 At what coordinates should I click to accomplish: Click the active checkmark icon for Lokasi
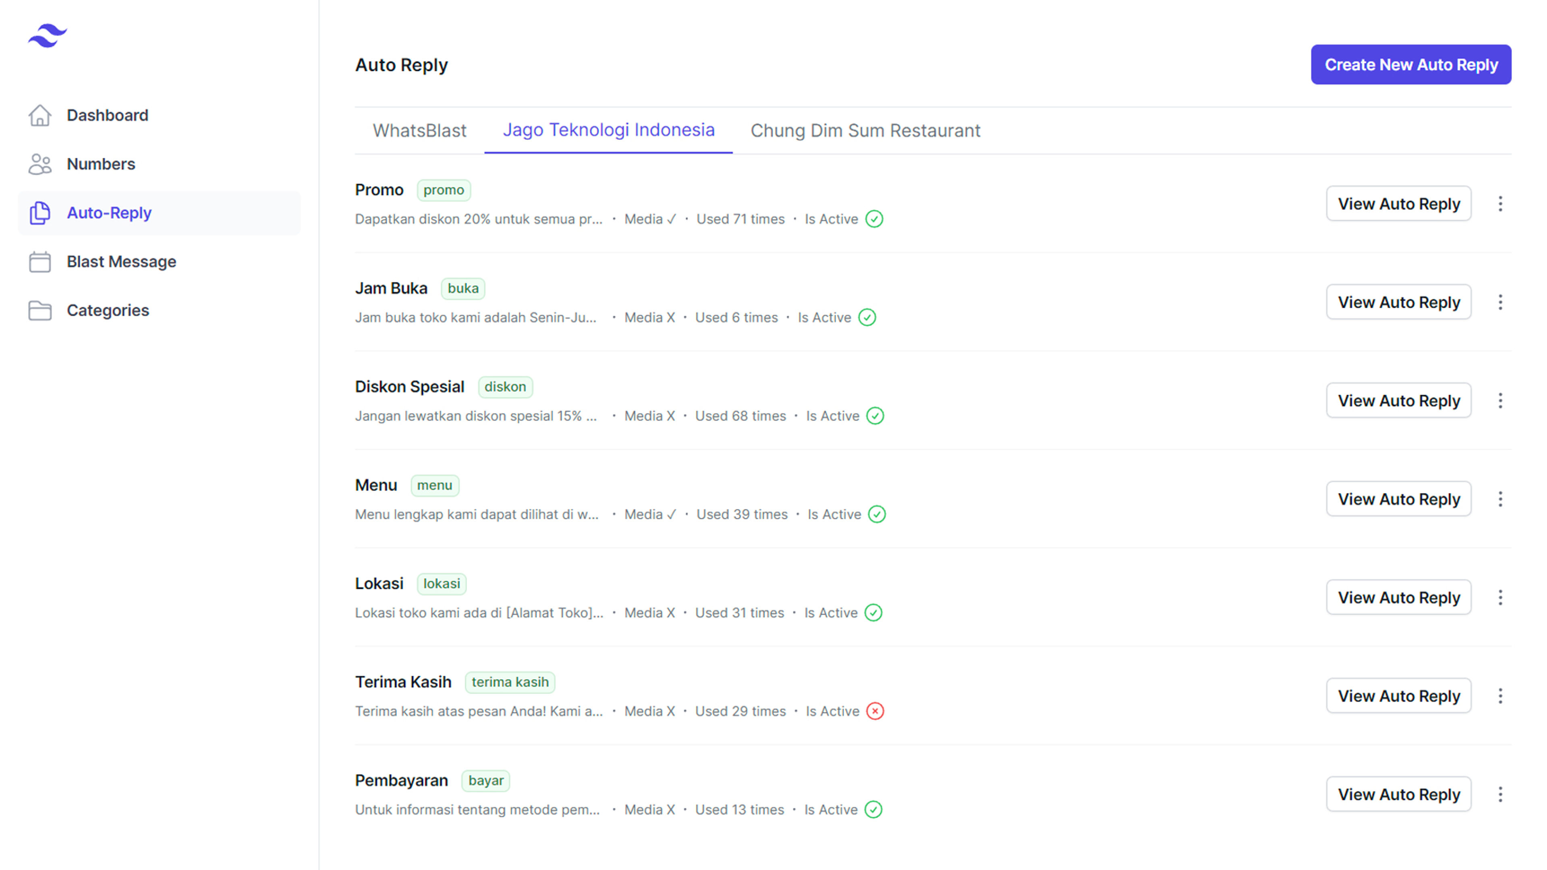tap(873, 613)
